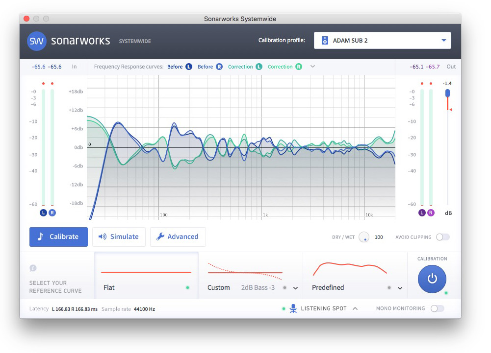Click the Custom curve selection dot
The height and width of the screenshot is (353, 491).
[x=284, y=288]
